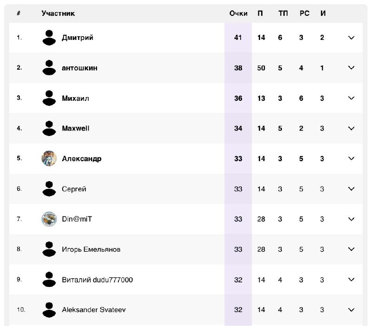Click Игорь Емельянов's avatar icon
Screen dimensions: 371x326
(x=49, y=249)
